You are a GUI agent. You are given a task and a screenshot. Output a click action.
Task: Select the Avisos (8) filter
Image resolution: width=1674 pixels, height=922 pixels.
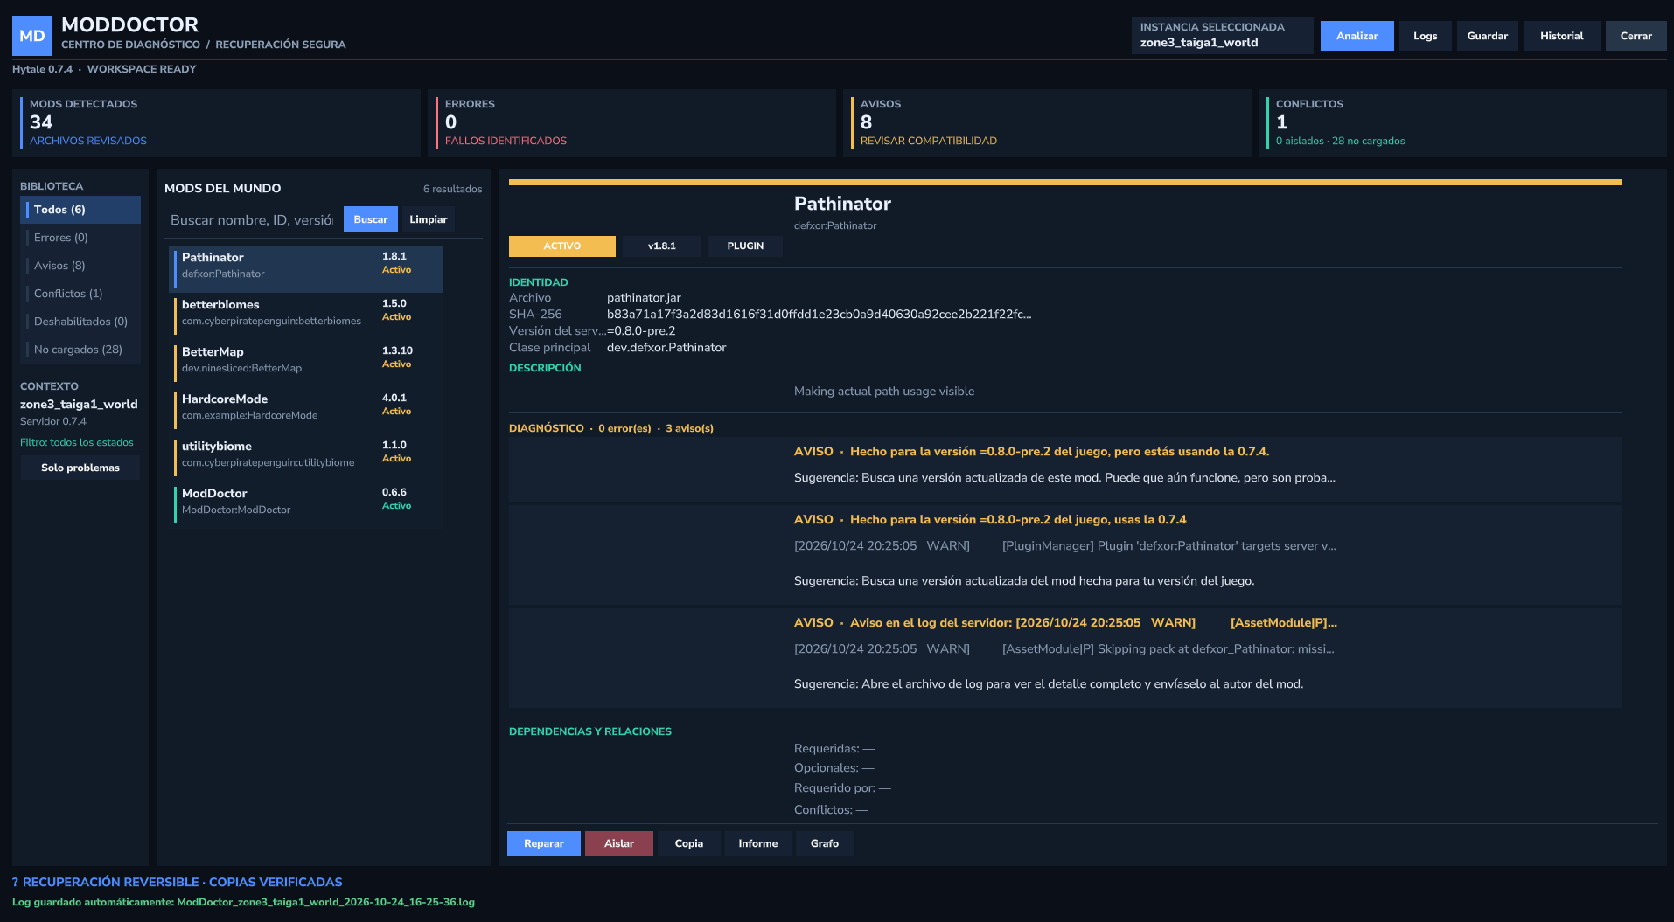80,266
